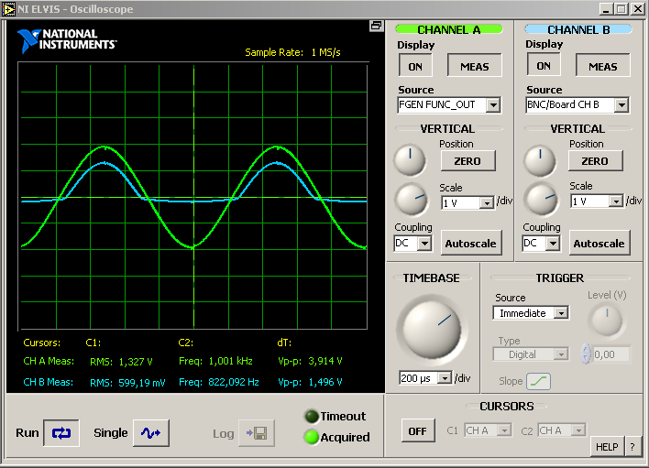The height and width of the screenshot is (468, 649).
Task: Open Channel B Source dropdown BNC/Board CH B
Action: tap(577, 105)
